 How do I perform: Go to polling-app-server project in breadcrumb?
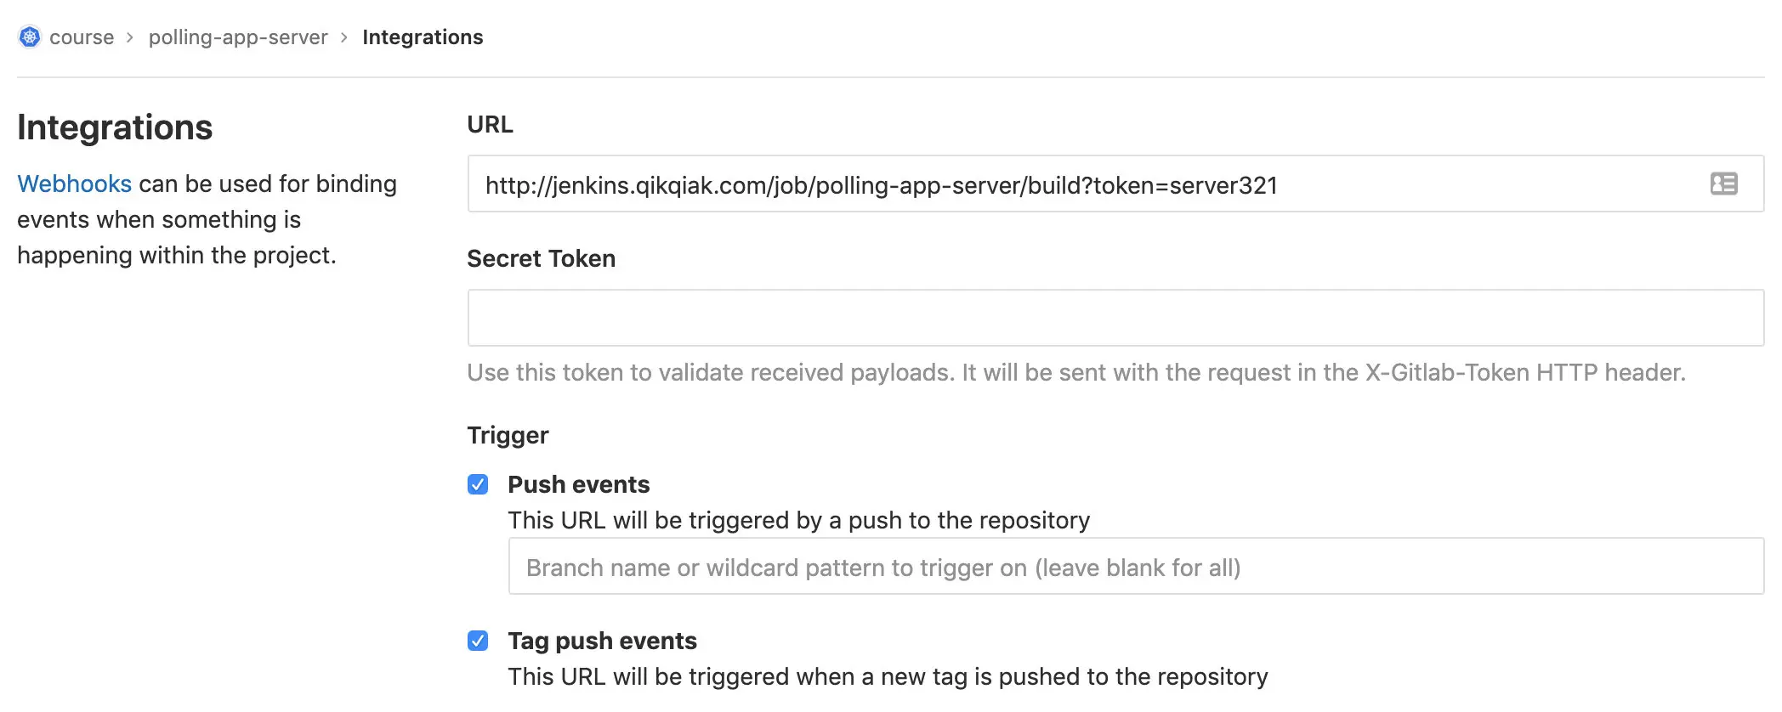238,37
